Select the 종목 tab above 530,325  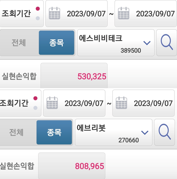pyautogui.click(x=57, y=43)
